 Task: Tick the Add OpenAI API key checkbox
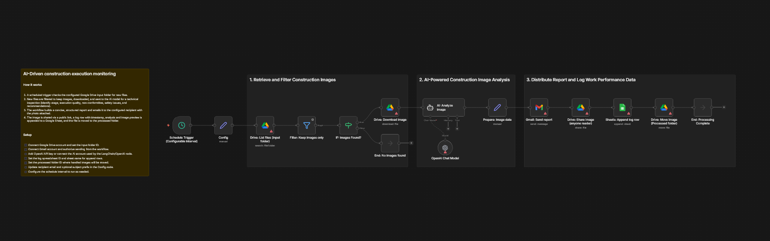tap(26, 154)
